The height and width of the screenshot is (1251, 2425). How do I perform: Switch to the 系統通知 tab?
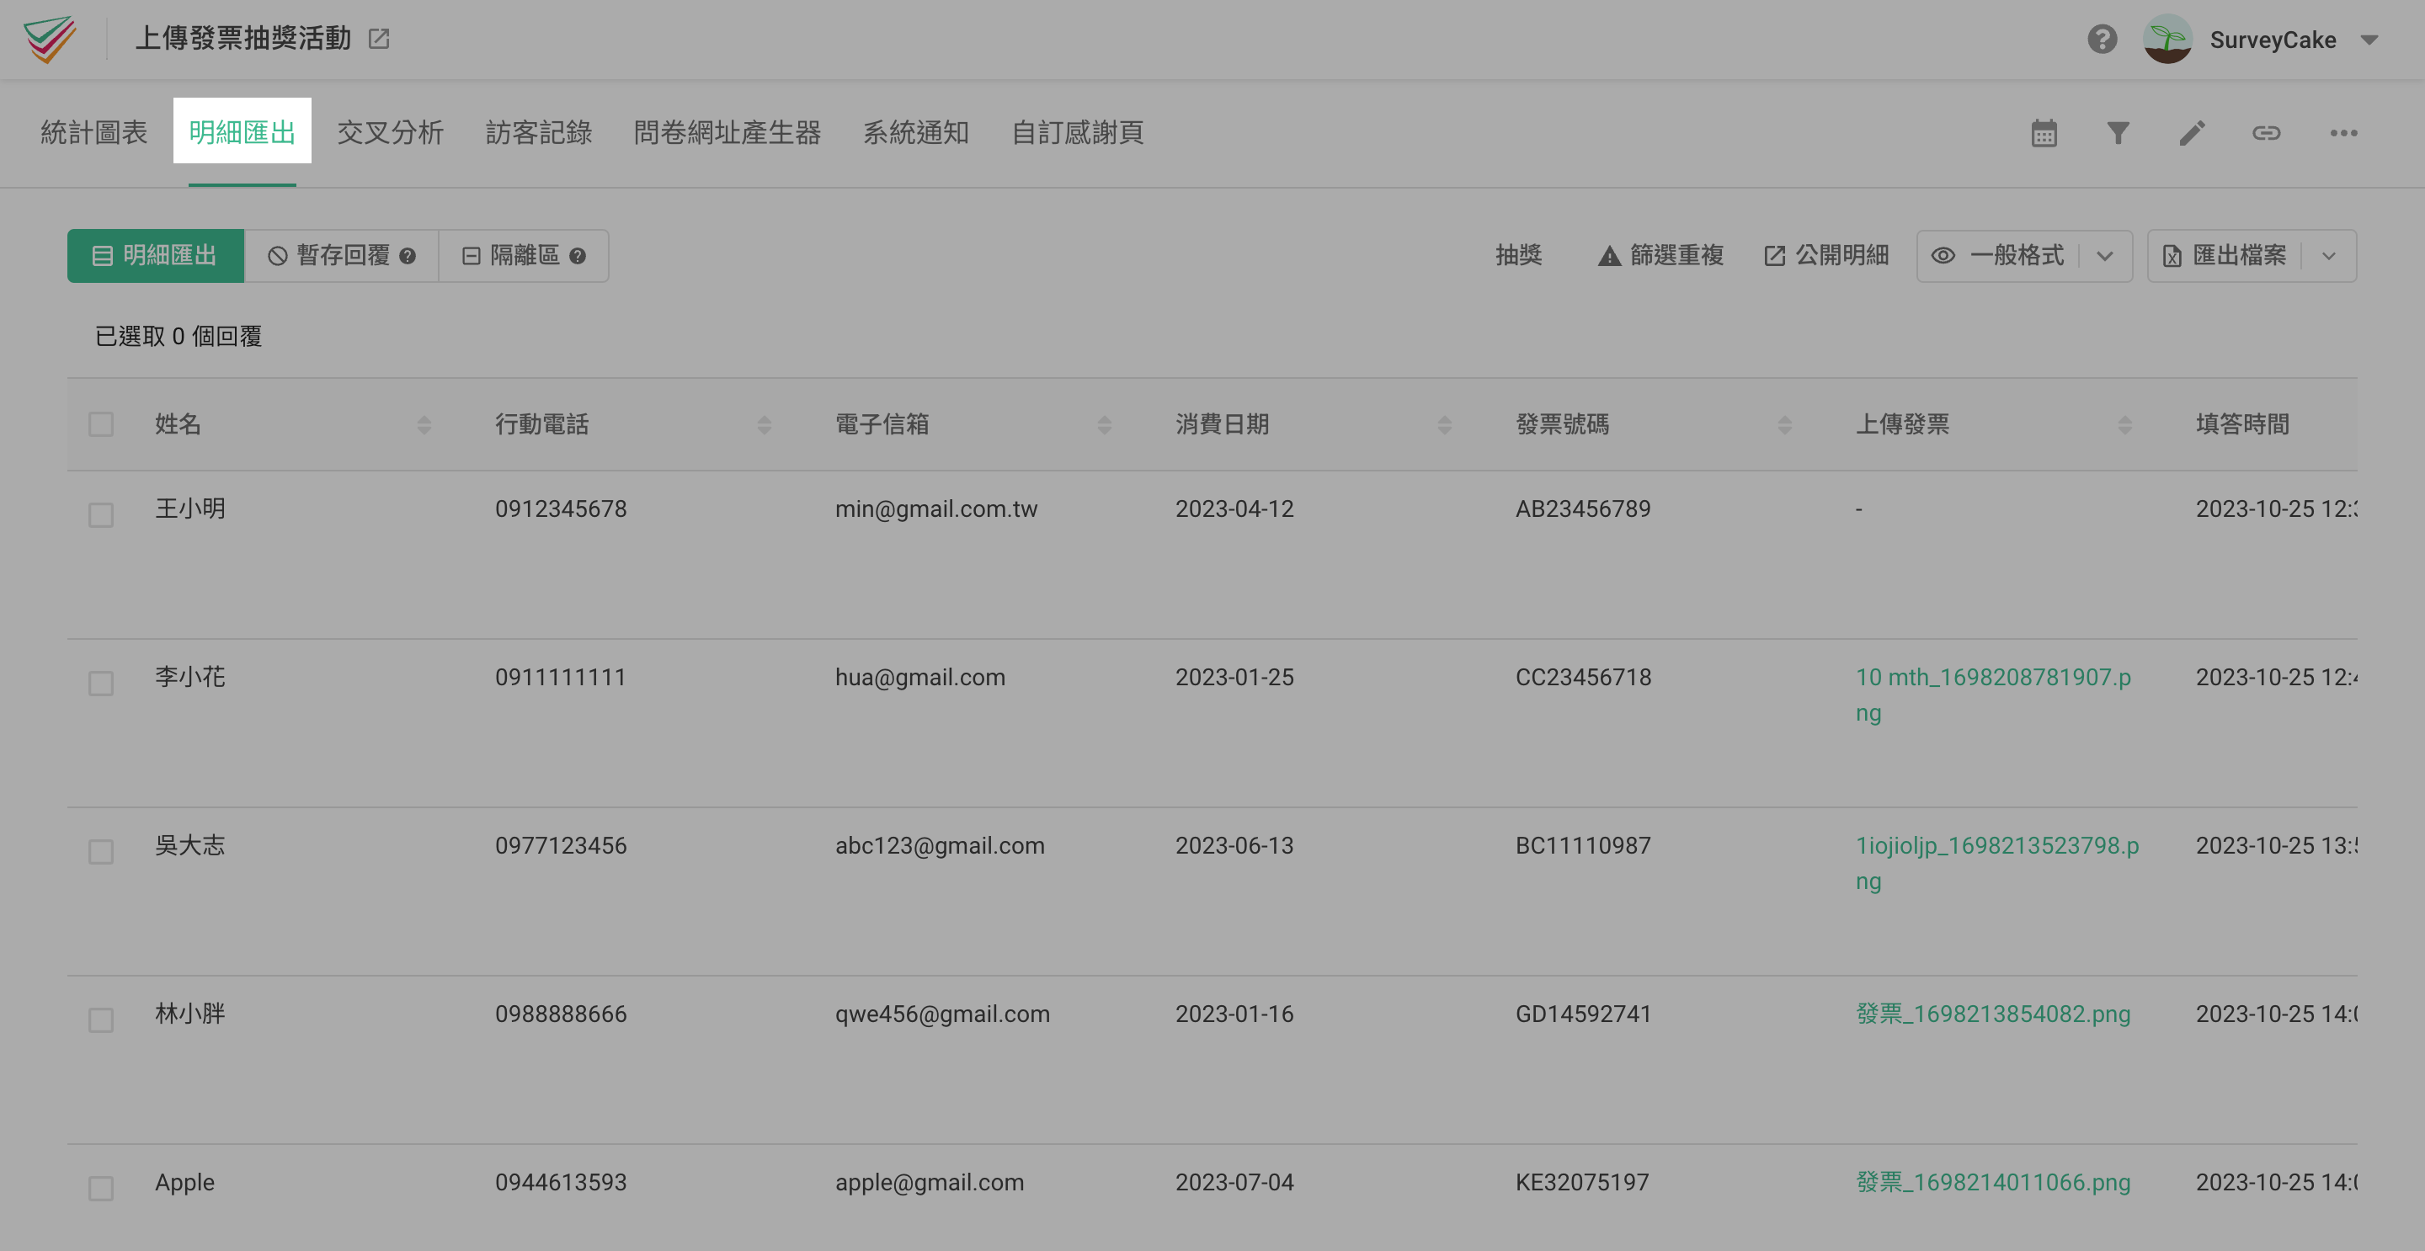916,133
